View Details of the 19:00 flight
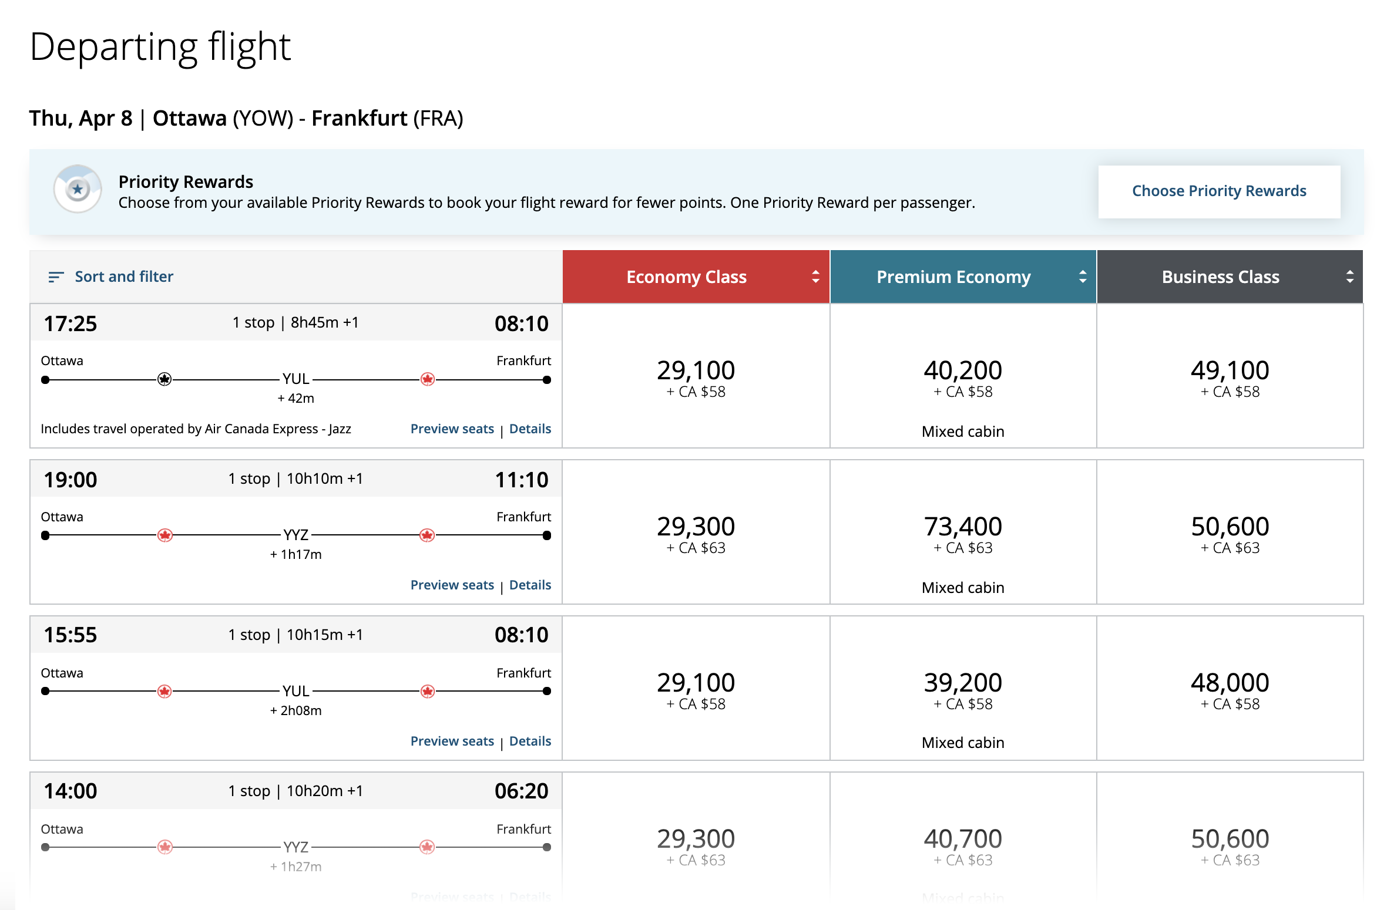 (x=530, y=585)
